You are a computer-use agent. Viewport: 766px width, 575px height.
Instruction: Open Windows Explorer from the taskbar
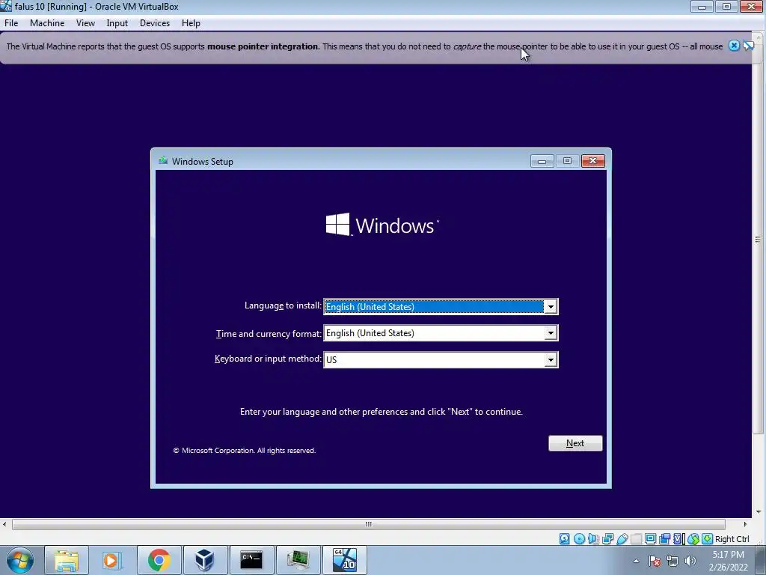[x=67, y=560]
